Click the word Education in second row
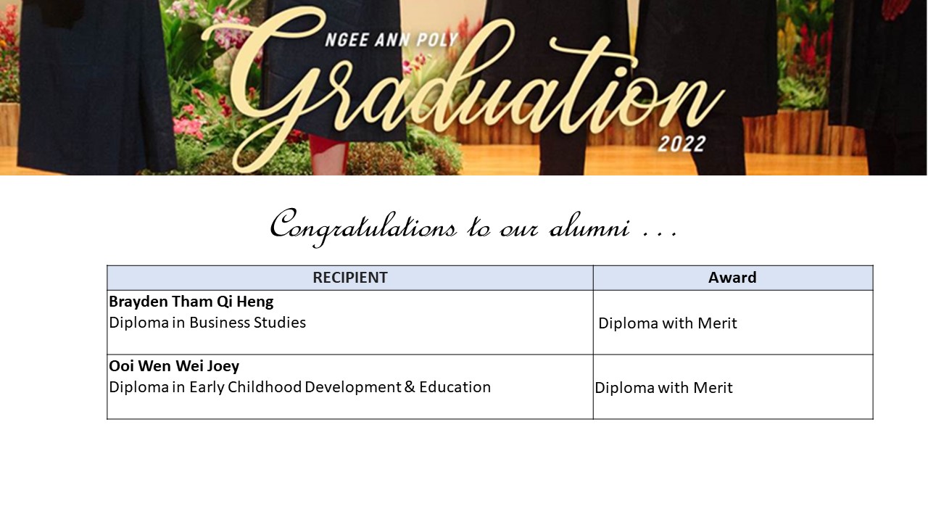928x522 pixels. (455, 387)
